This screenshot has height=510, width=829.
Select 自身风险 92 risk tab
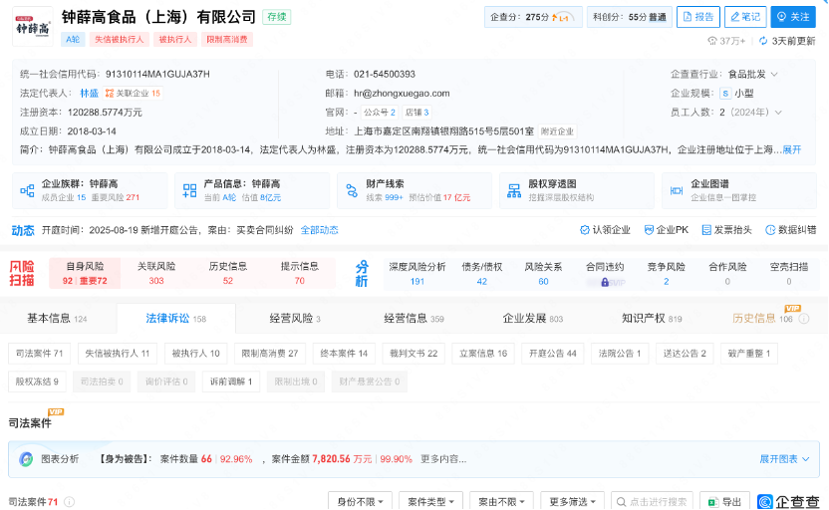pyautogui.click(x=85, y=273)
